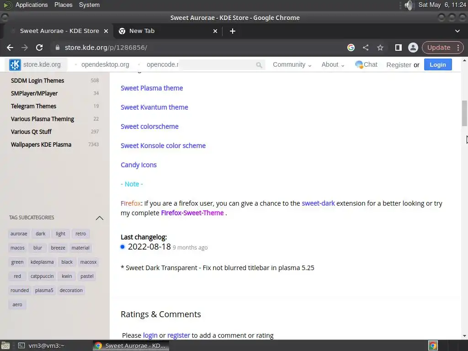Close the Sweet Aurorae tab
The width and height of the screenshot is (468, 351).
pyautogui.click(x=106, y=31)
